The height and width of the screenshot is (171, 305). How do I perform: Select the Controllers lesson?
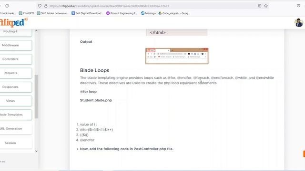[16, 59]
